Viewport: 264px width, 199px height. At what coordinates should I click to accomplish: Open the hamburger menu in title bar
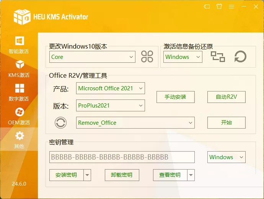(231, 7)
